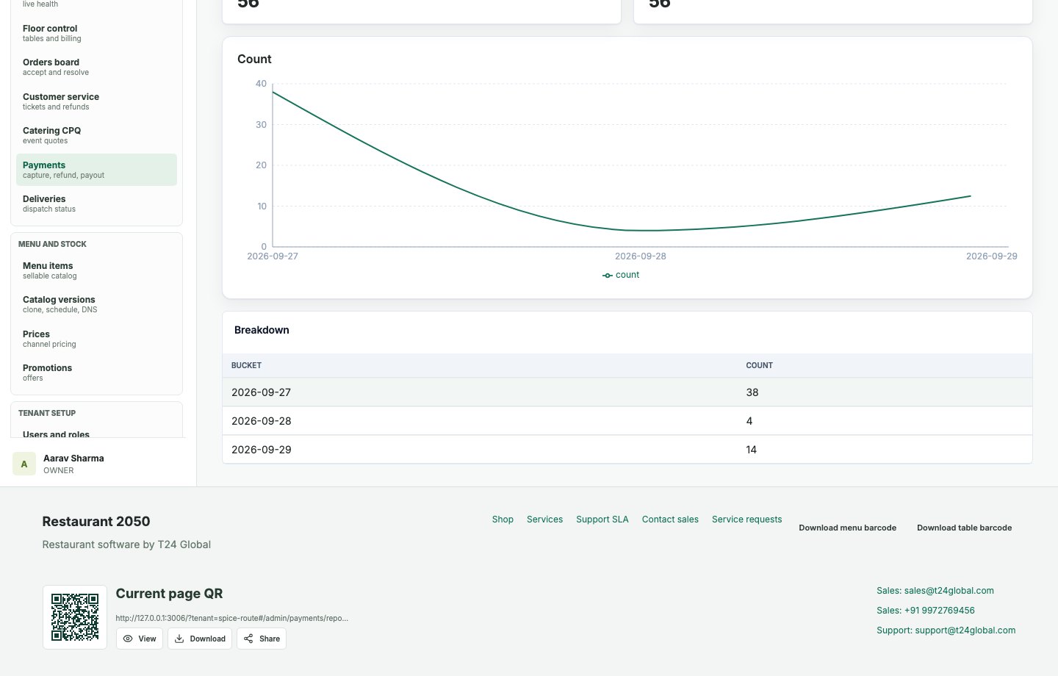
Task: Open the Payments sidebar item
Action: click(96, 170)
